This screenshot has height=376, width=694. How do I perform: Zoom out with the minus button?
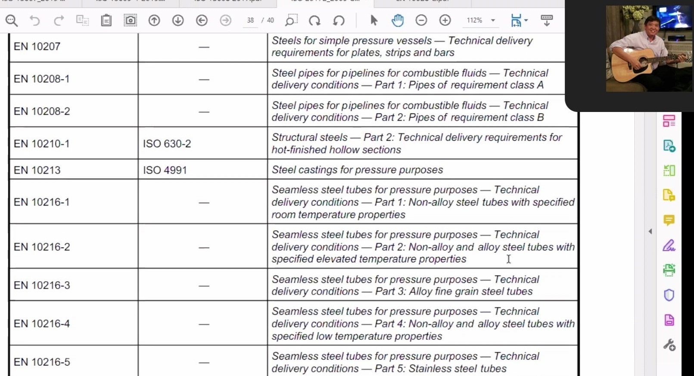421,20
